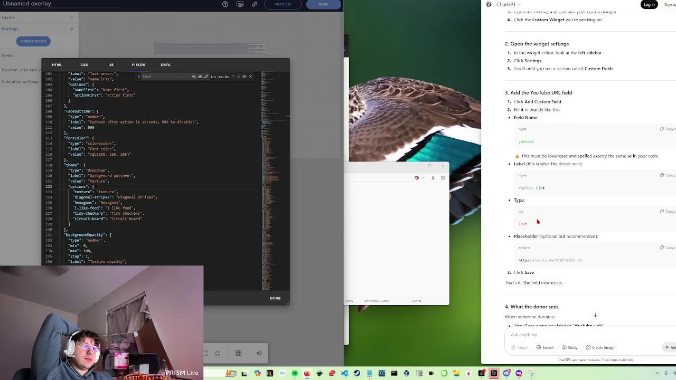
Task: Open Visual Studio Code from the taskbar
Action: pyautogui.click(x=344, y=373)
